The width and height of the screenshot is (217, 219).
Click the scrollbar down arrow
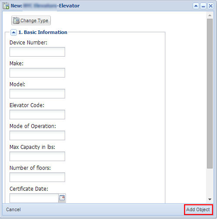[x=210, y=199]
